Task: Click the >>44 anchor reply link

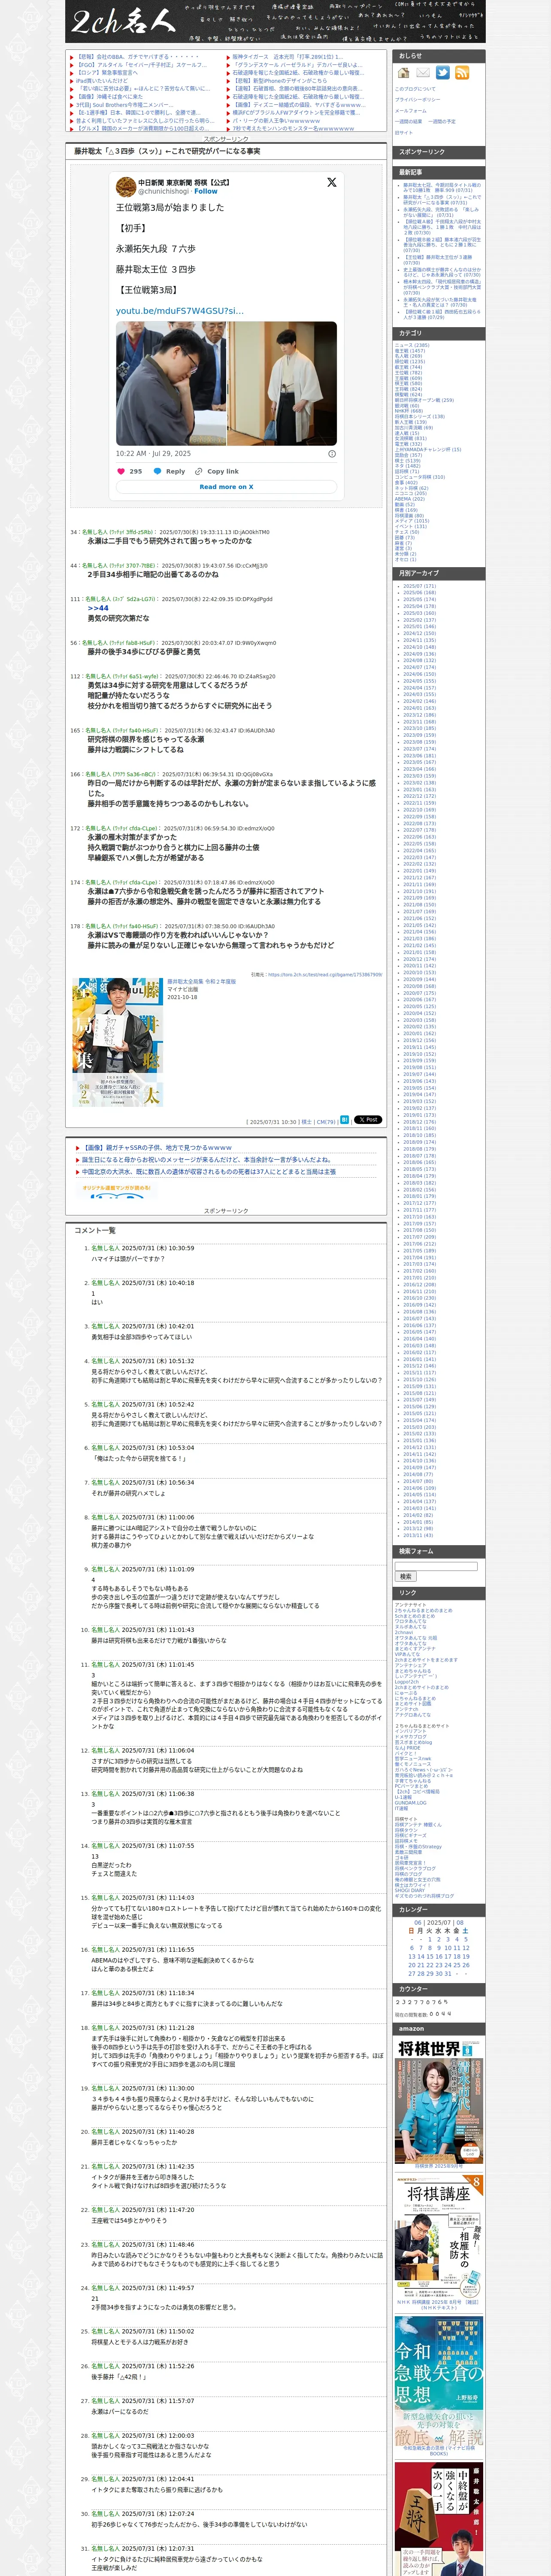Action: (98, 608)
